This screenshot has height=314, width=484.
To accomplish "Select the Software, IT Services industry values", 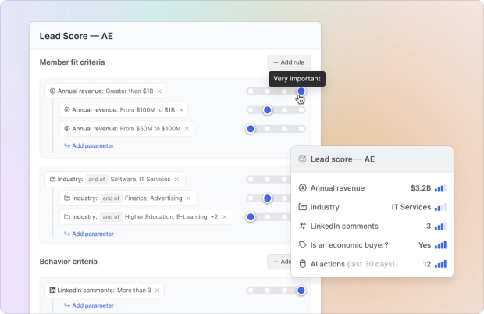I will pyautogui.click(x=141, y=180).
